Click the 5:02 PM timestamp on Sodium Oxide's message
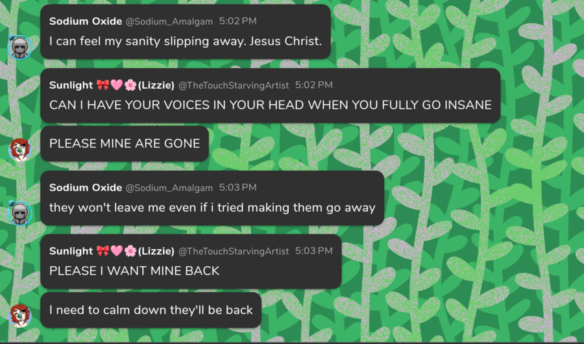Screen dimensions: 584x344 237,21
